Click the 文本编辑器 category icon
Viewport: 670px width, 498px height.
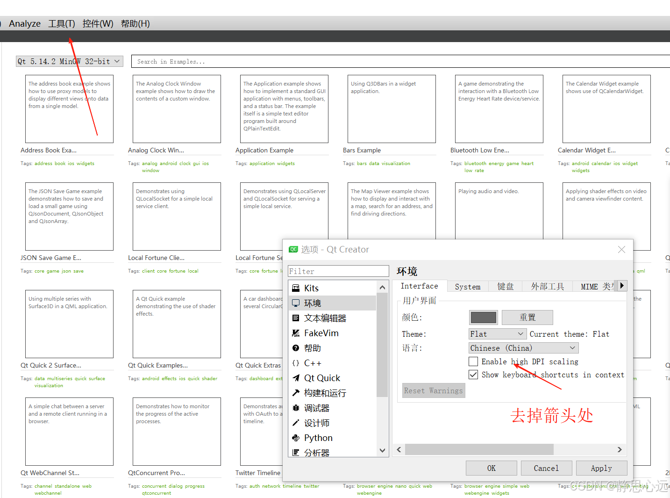tap(296, 318)
